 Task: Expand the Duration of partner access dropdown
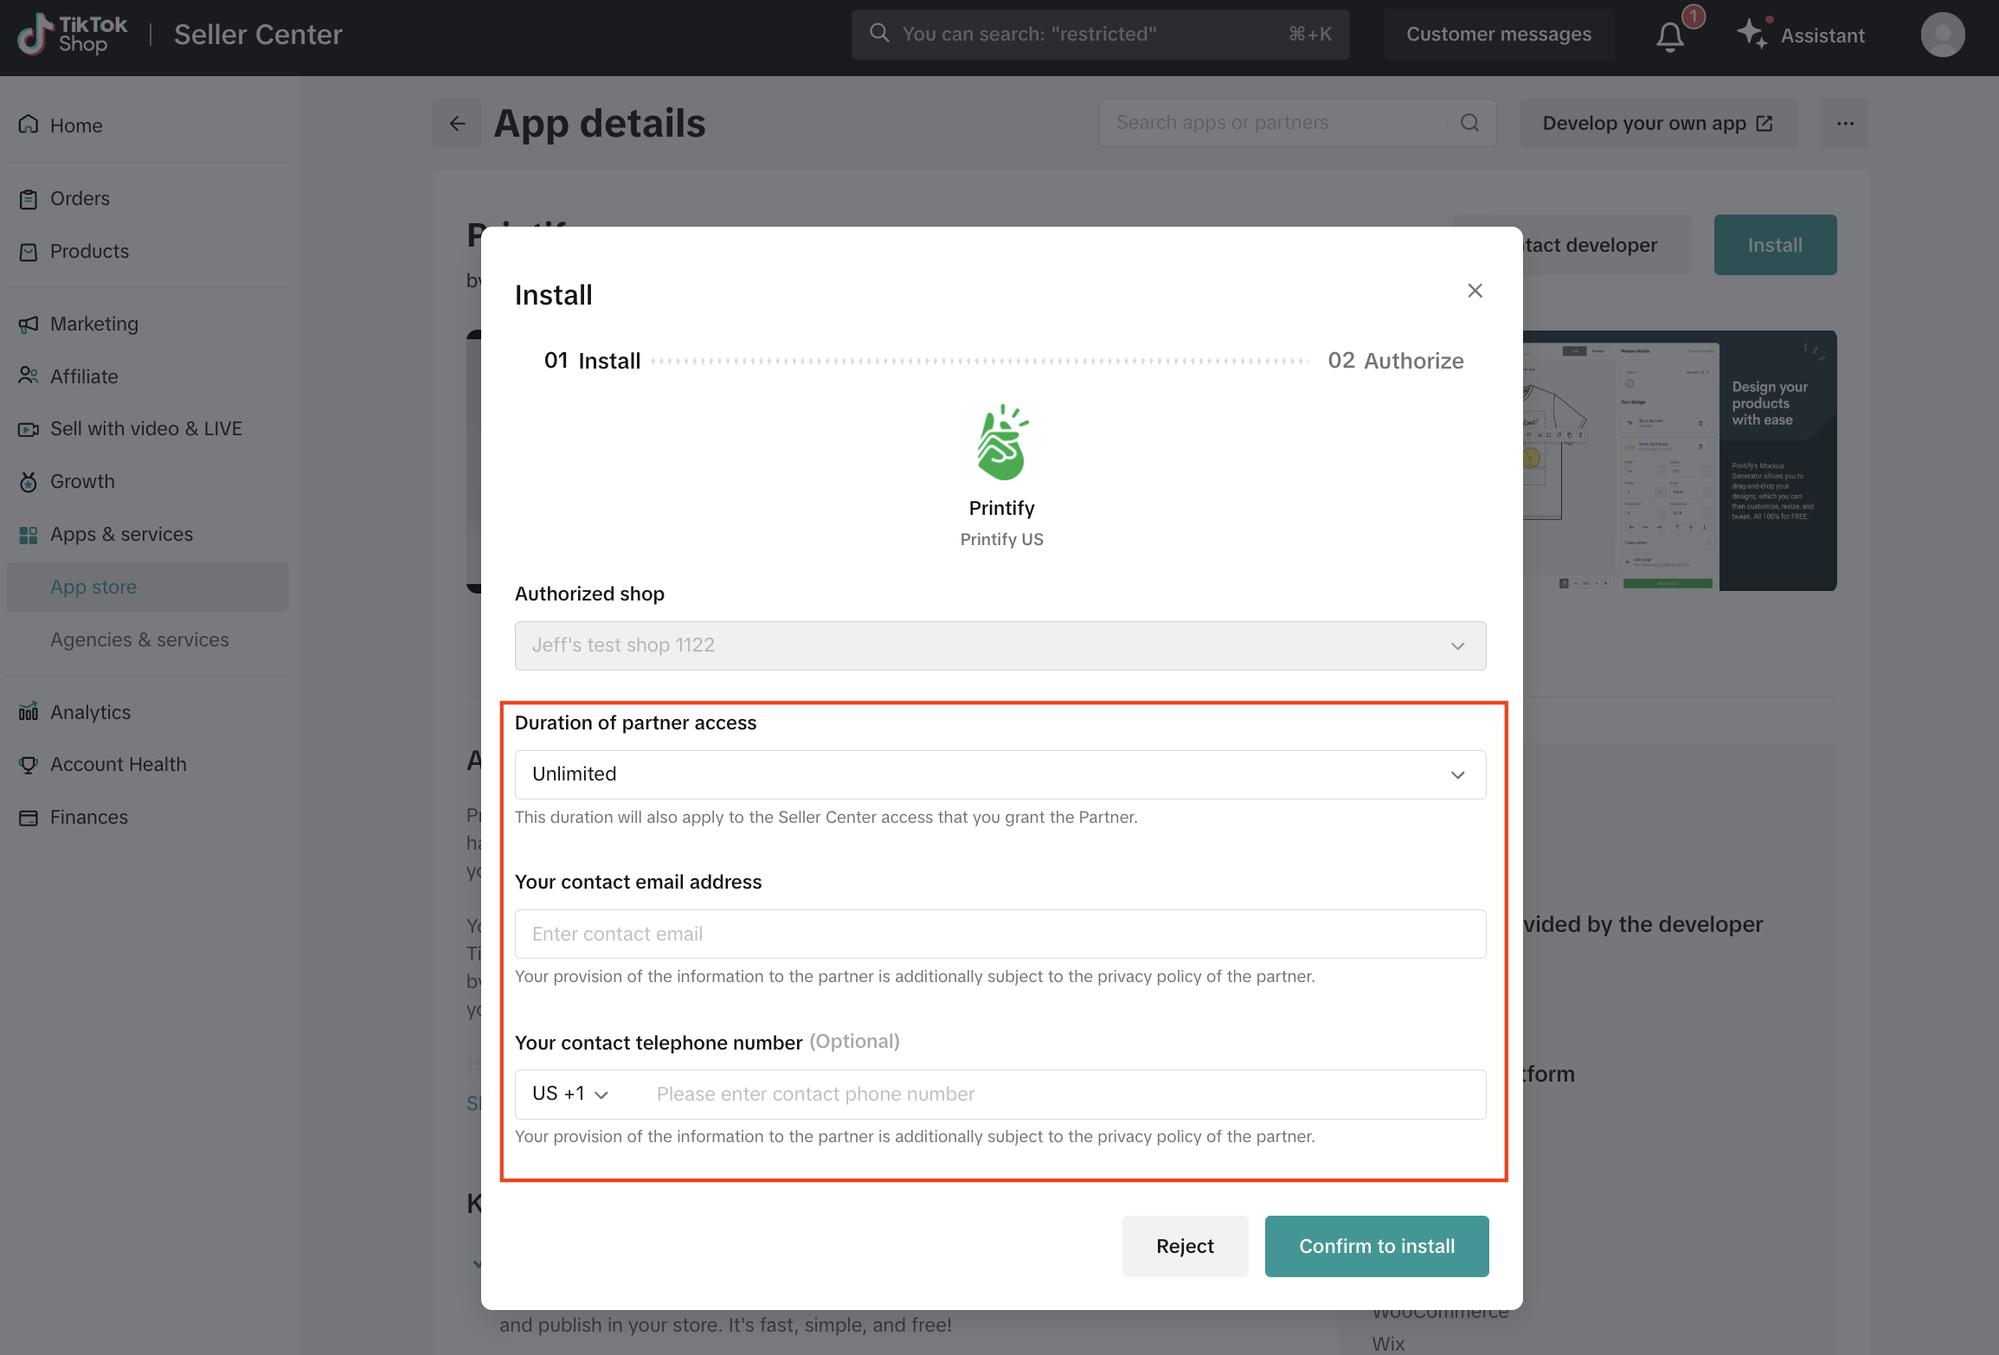coord(999,774)
